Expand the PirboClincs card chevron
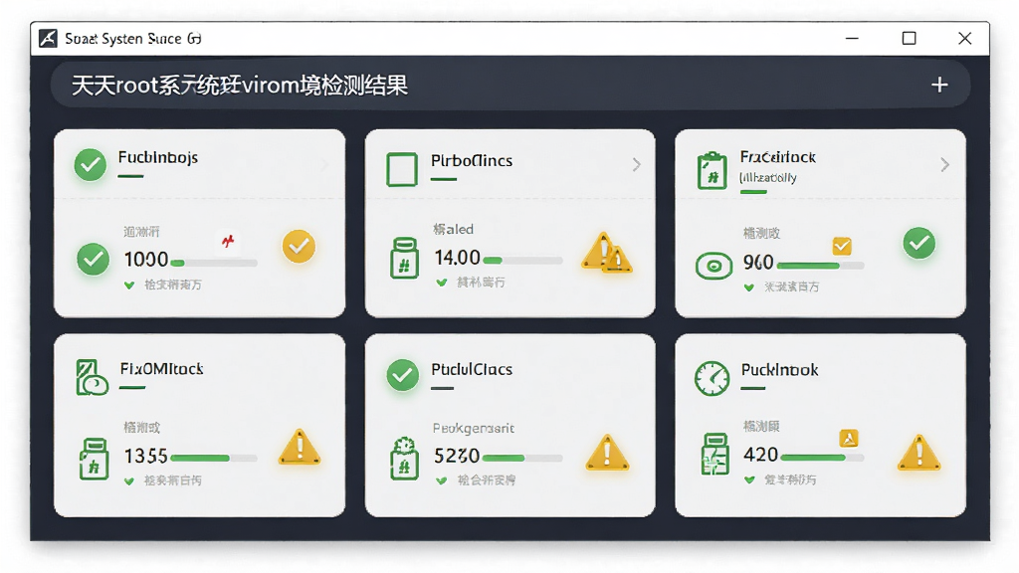 (637, 165)
